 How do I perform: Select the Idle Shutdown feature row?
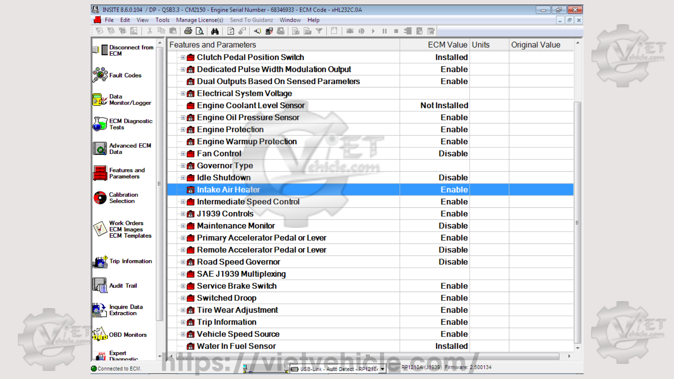(224, 178)
